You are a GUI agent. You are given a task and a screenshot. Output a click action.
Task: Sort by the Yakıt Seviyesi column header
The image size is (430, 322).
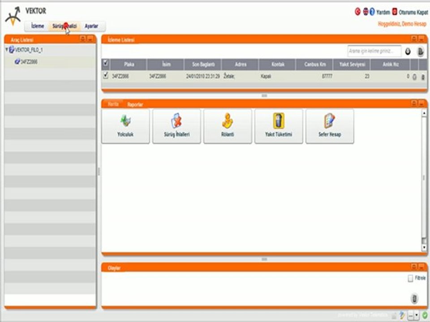pyautogui.click(x=353, y=64)
